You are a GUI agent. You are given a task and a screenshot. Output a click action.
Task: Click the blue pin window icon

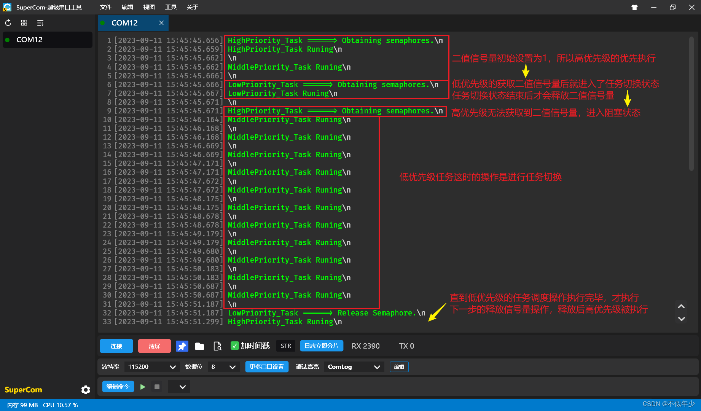pyautogui.click(x=182, y=346)
